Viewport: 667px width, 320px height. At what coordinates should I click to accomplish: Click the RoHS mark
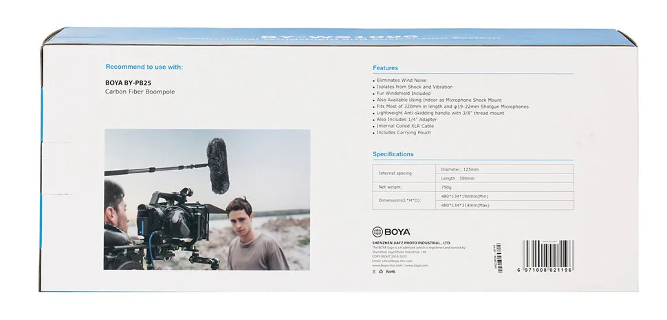pos(391,272)
